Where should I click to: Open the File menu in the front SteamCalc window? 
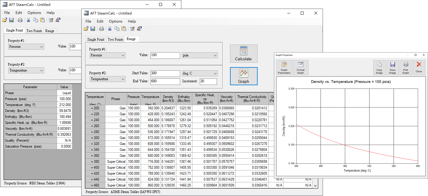point(88,21)
